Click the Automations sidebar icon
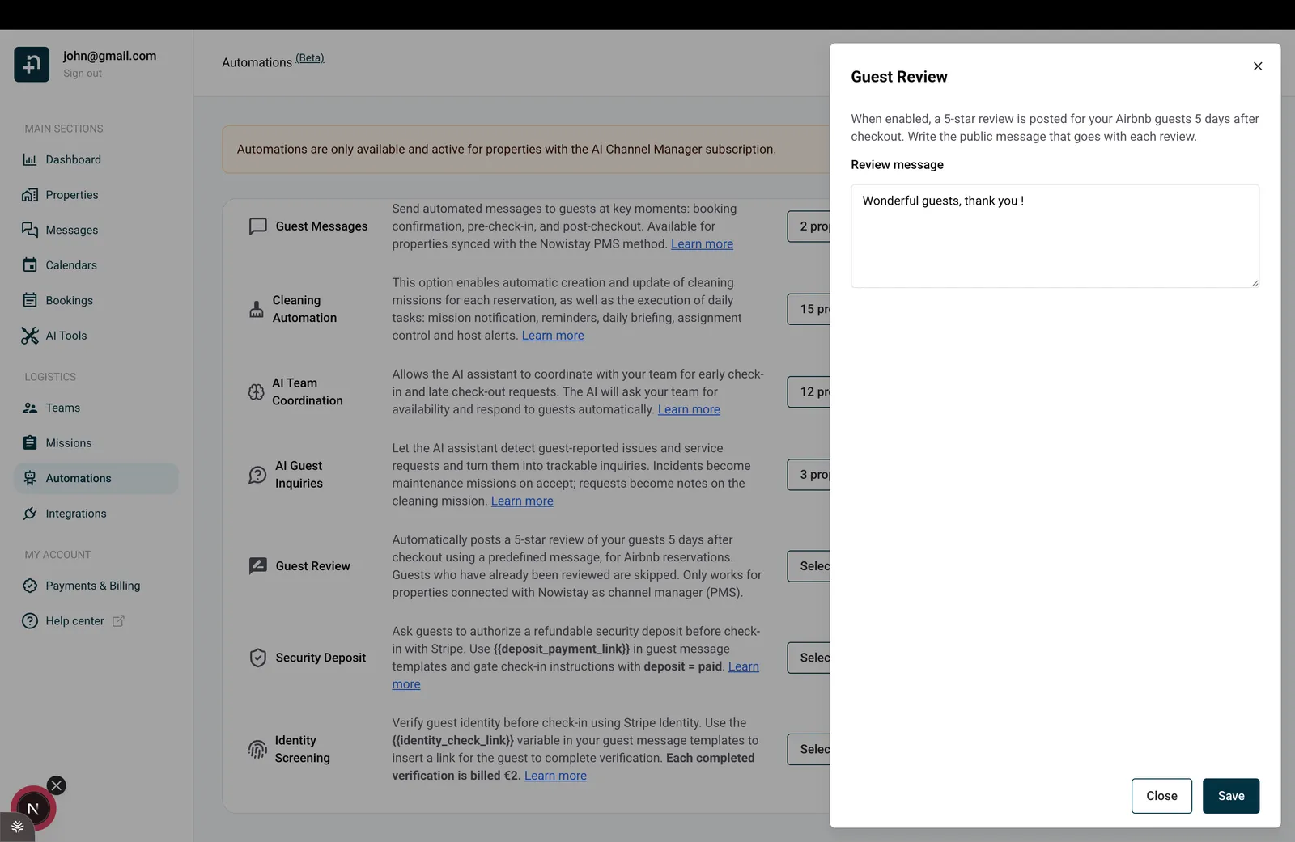The width and height of the screenshot is (1295, 842). pos(30,478)
